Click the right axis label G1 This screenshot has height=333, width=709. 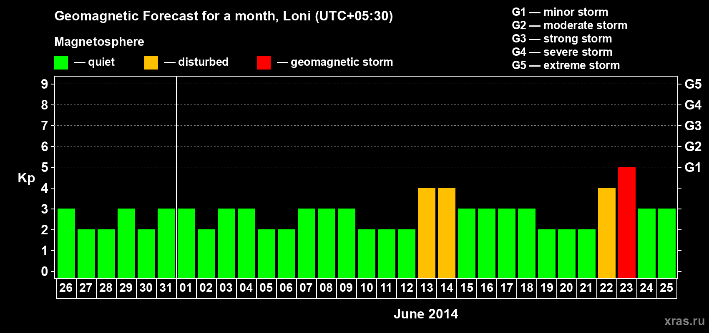(693, 167)
